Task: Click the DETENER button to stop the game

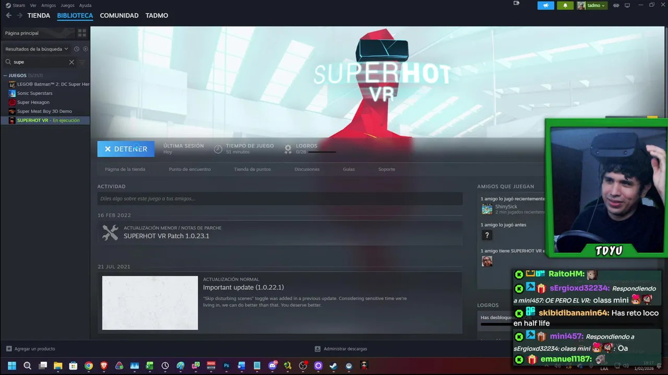Action: 126,149
